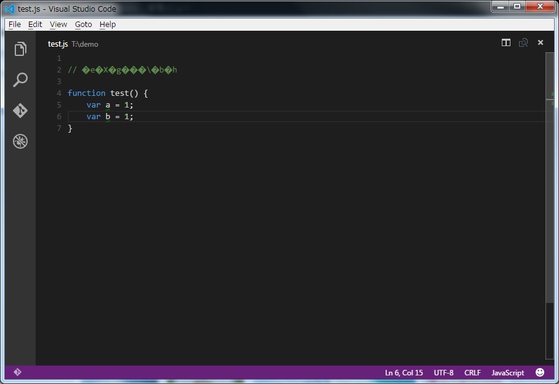This screenshot has width=559, height=384.
Task: Open the Goto menu
Action: pos(84,24)
